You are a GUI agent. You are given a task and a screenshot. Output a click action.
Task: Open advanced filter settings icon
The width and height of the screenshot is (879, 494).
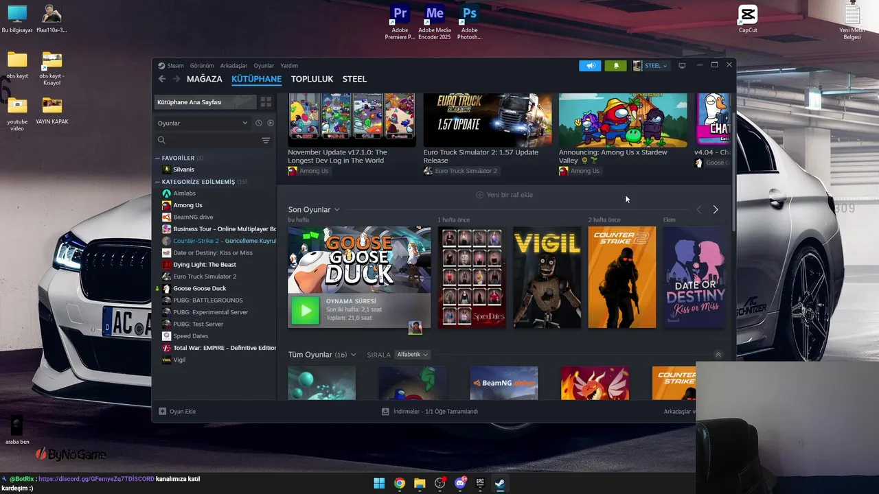[x=266, y=140]
